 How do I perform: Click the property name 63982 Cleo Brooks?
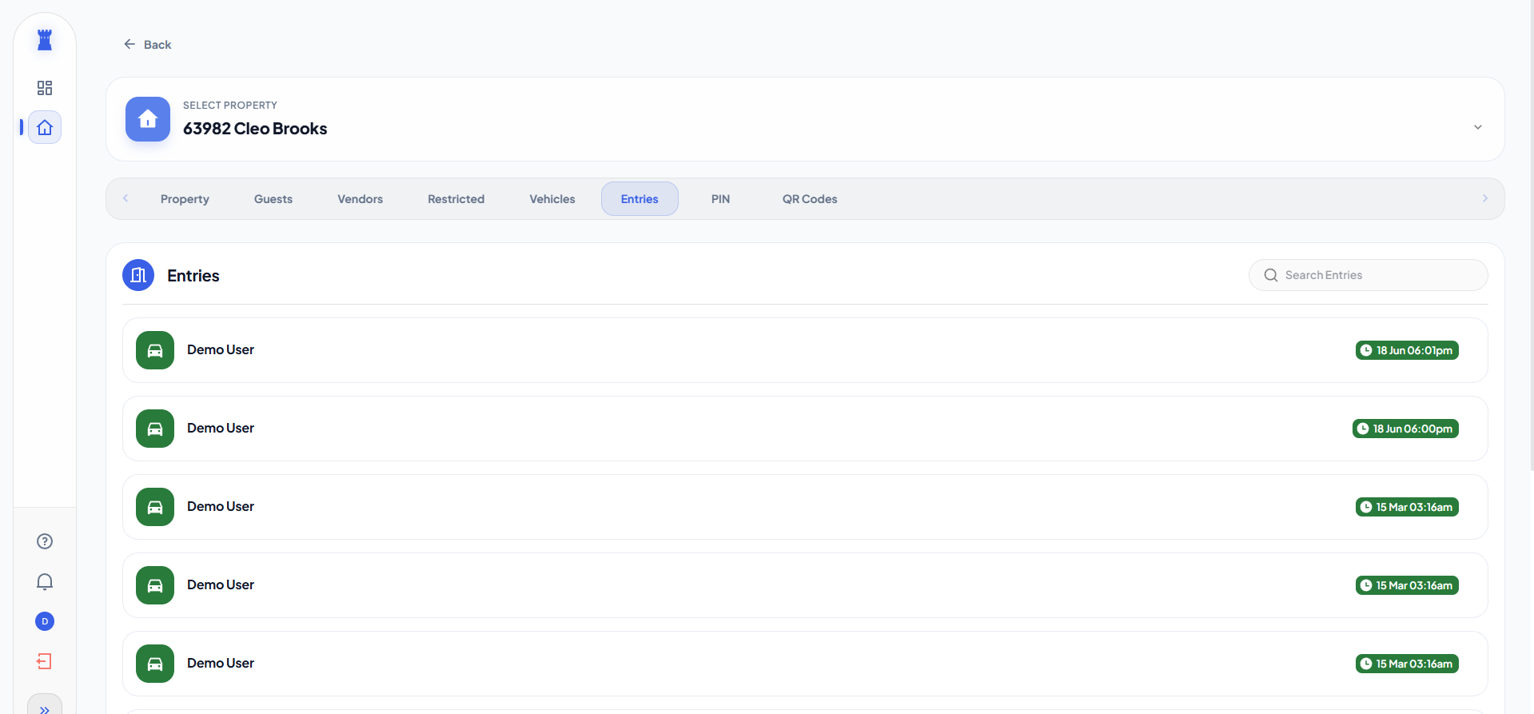255,129
